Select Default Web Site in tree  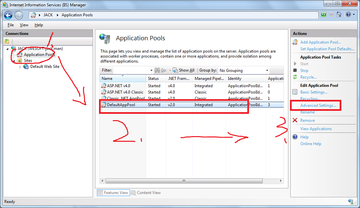pos(45,67)
